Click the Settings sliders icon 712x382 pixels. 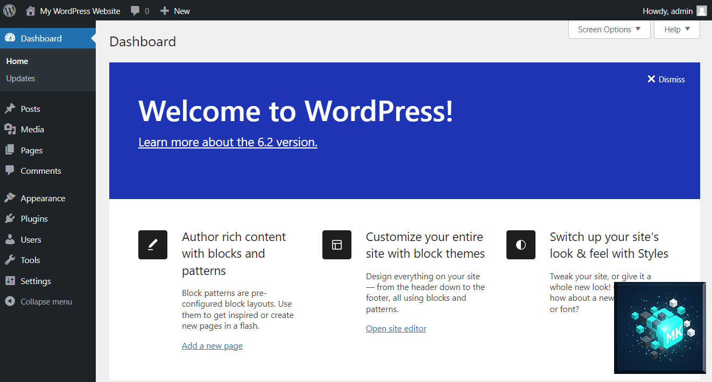point(10,281)
